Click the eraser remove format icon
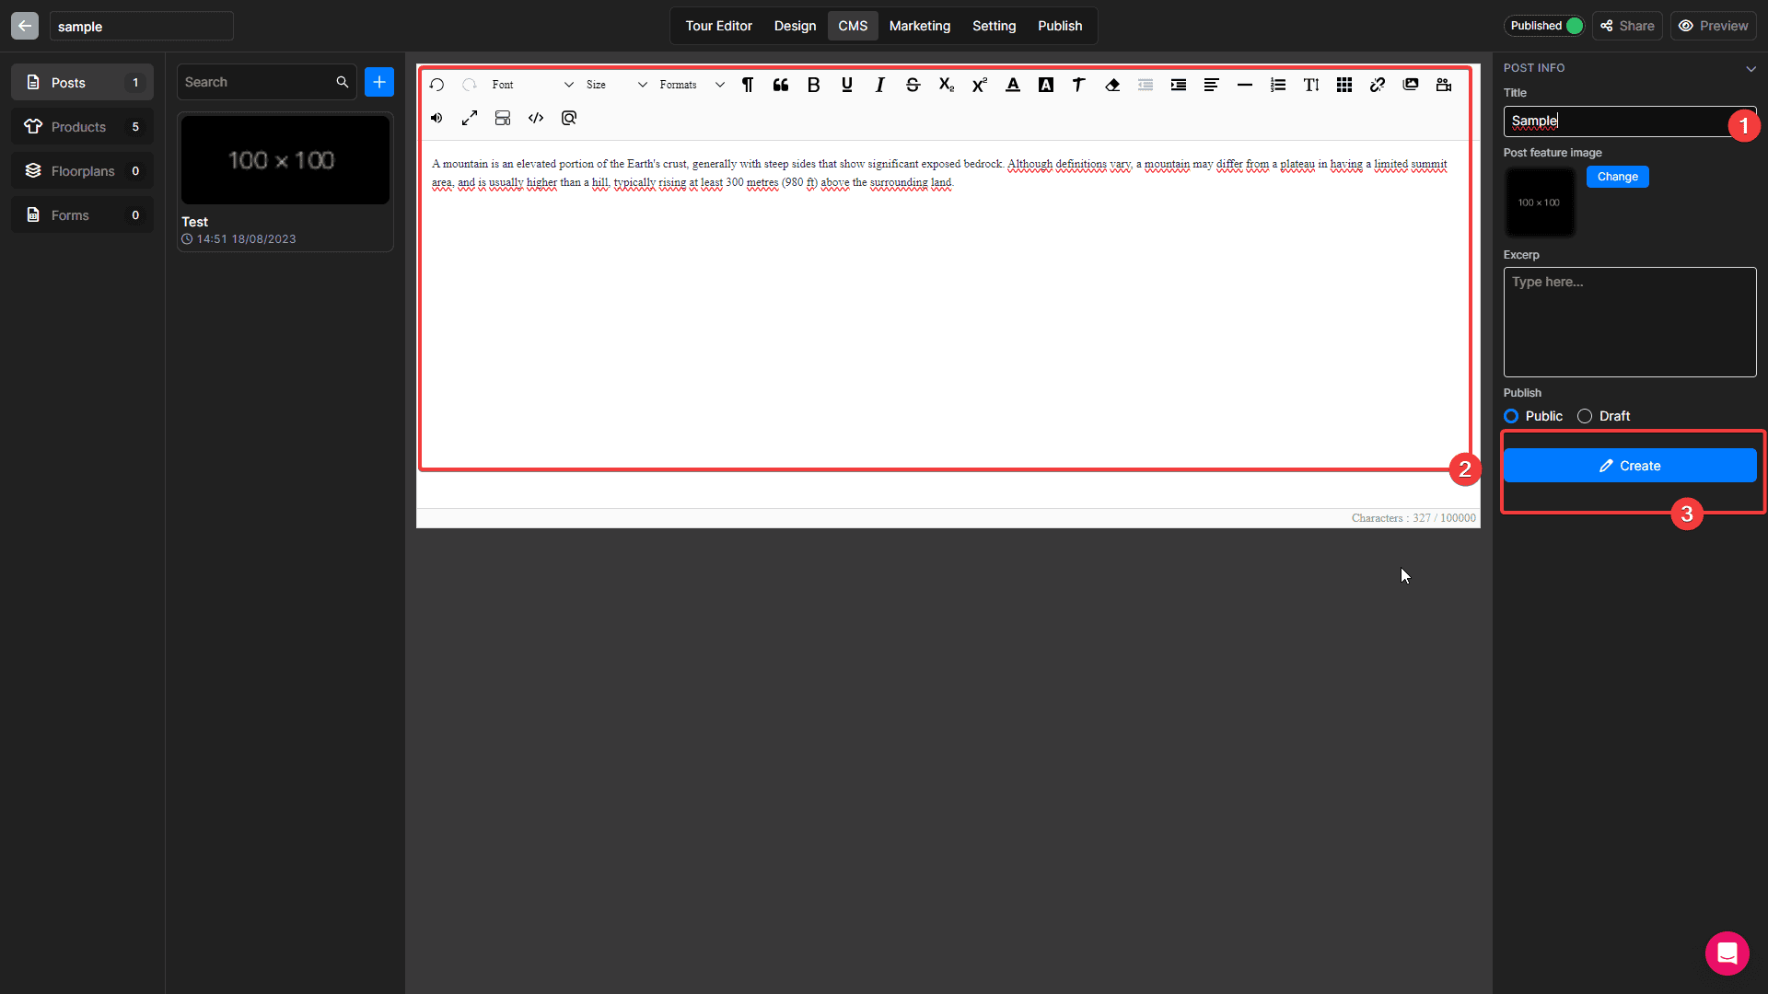Image resolution: width=1768 pixels, height=994 pixels. point(1112,85)
